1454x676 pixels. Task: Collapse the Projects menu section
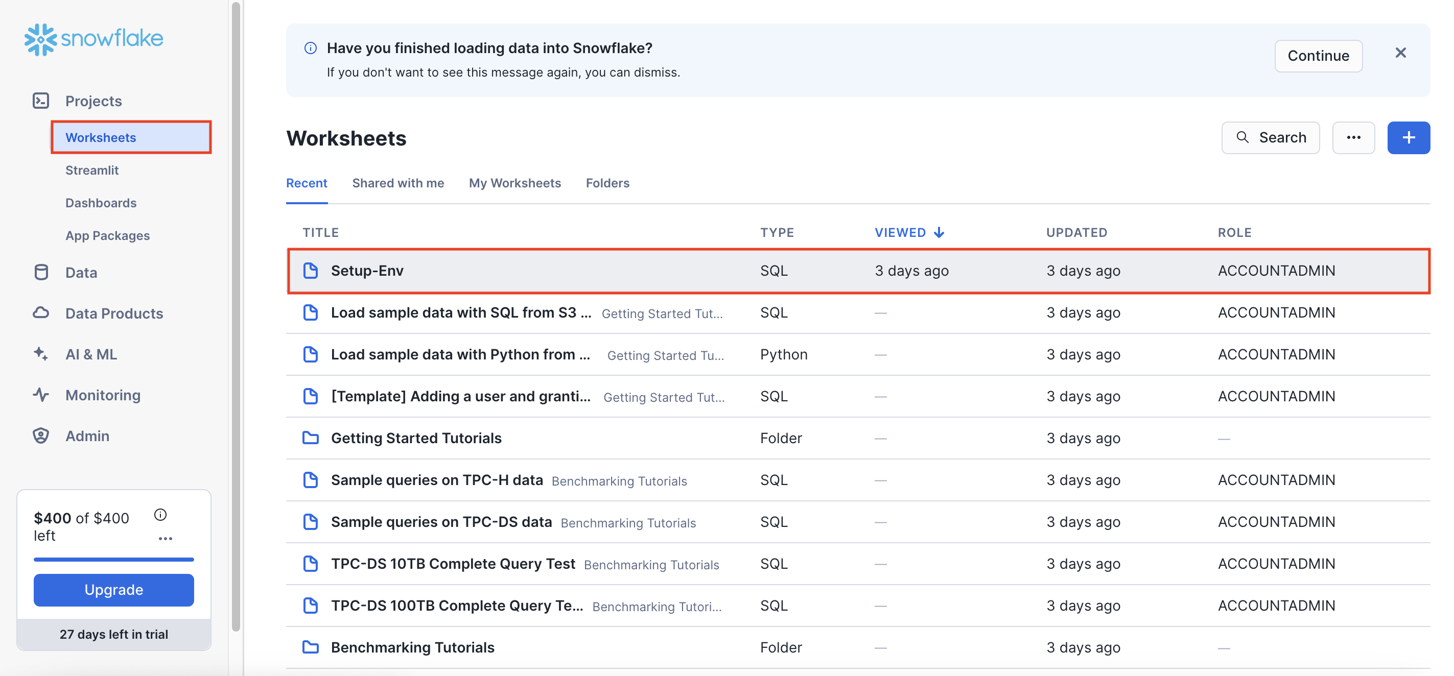(x=93, y=101)
